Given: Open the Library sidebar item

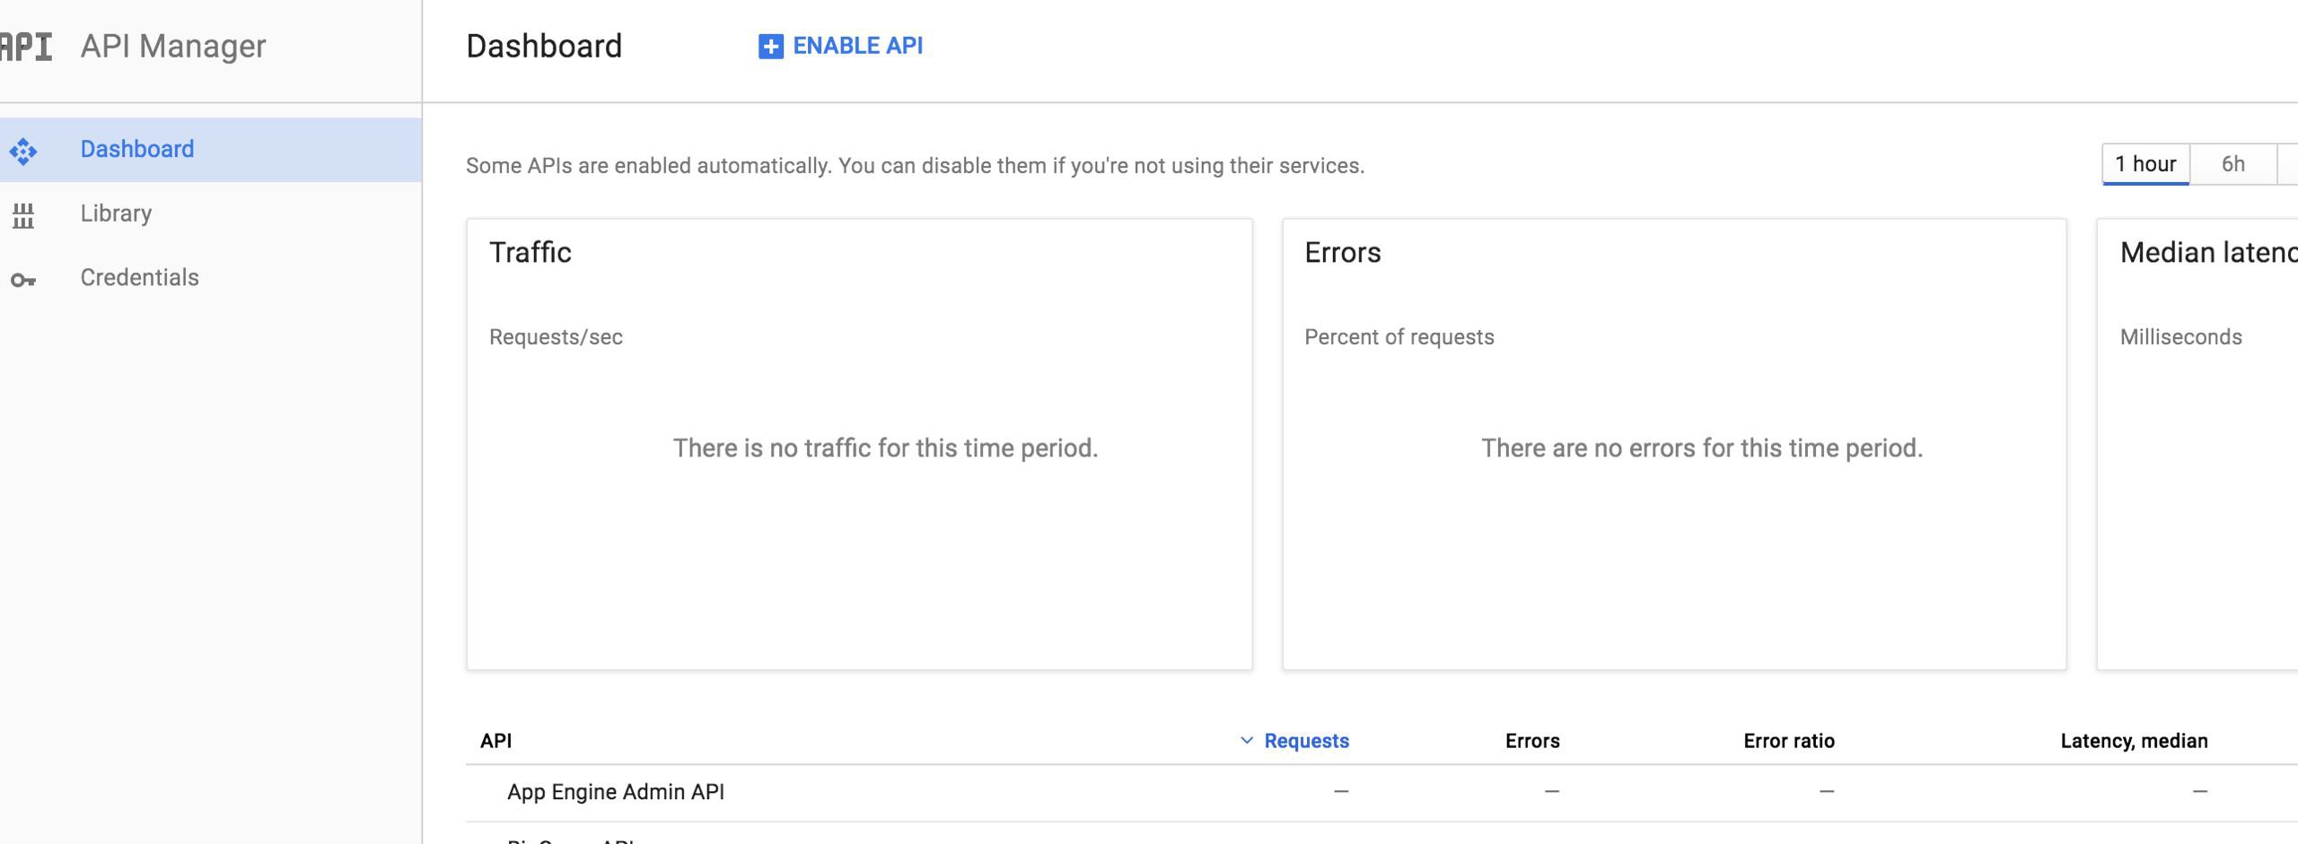Looking at the screenshot, I should (x=116, y=213).
